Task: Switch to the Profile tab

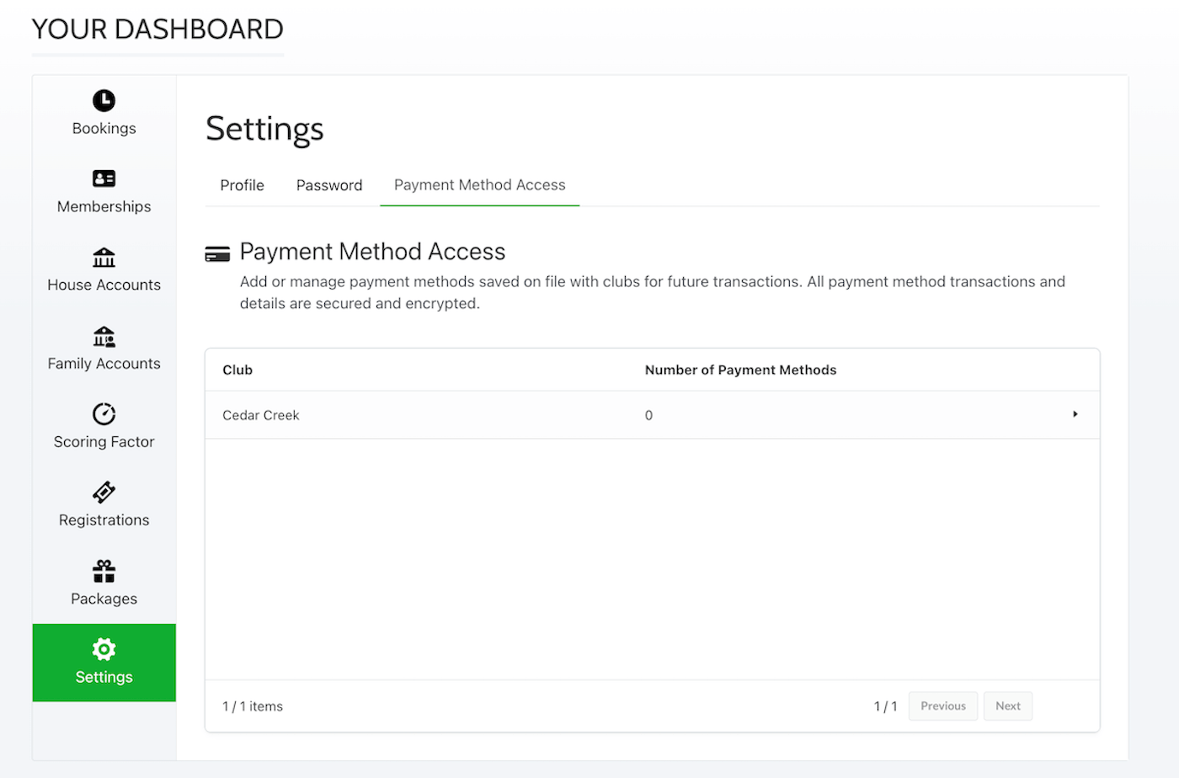Action: pos(242,185)
